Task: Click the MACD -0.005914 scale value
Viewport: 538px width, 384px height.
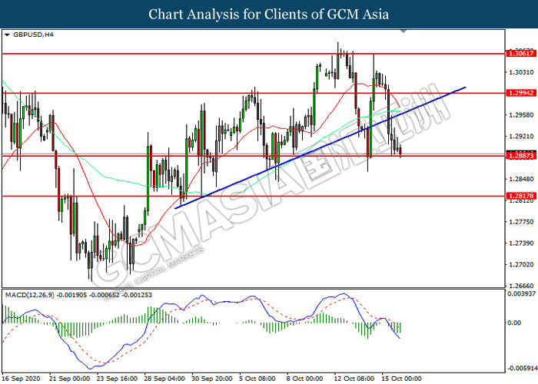Action: tap(523, 368)
